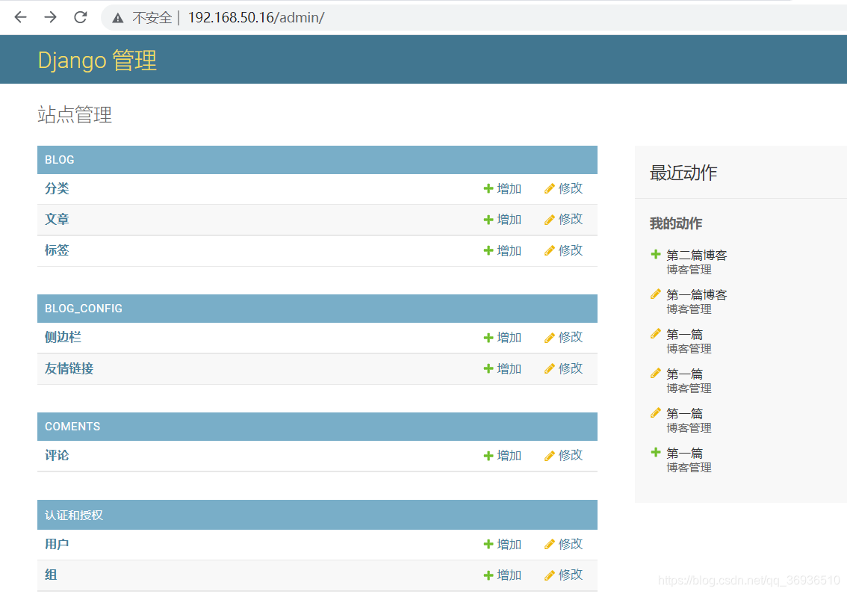Open the 用户 model list
847x594 pixels.
pyautogui.click(x=57, y=544)
